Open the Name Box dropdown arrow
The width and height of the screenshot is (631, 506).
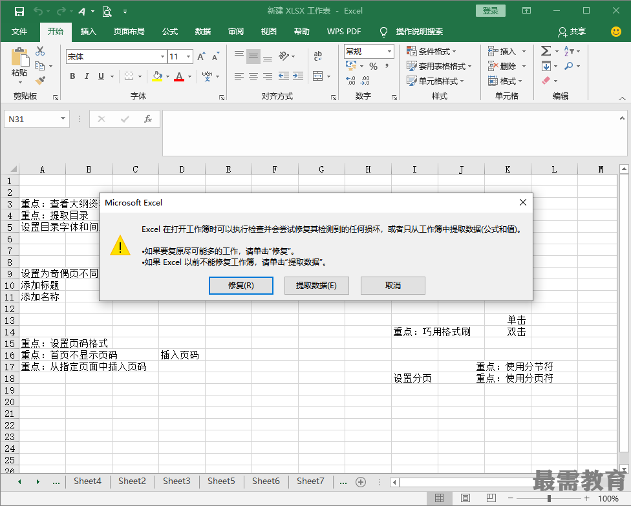click(63, 119)
